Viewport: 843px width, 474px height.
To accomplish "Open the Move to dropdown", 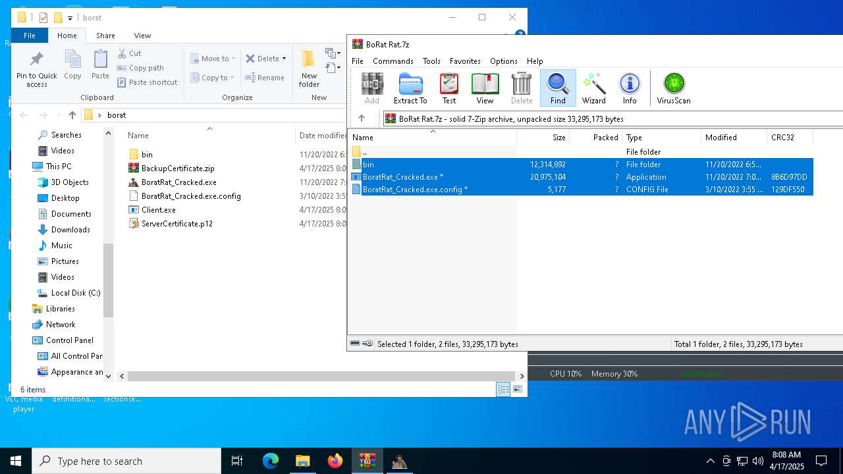I will point(213,59).
